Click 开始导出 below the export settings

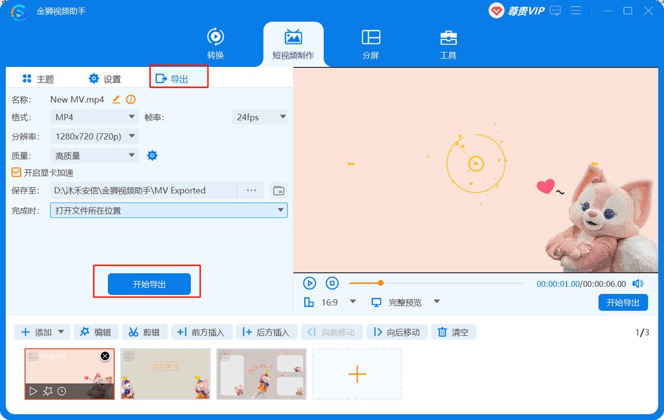(149, 284)
